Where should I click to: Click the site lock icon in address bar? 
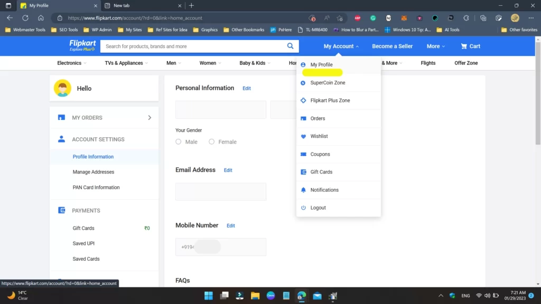60,18
